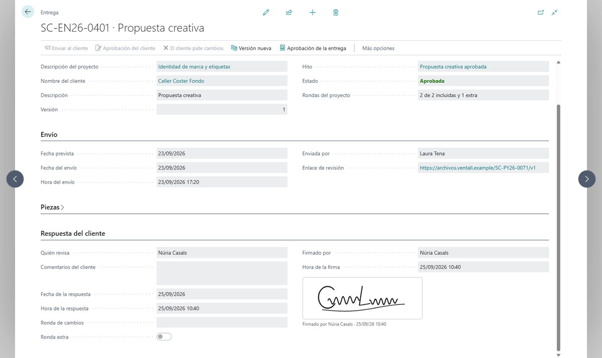
Task: Click El cliente pide cambios action
Action: pos(193,48)
